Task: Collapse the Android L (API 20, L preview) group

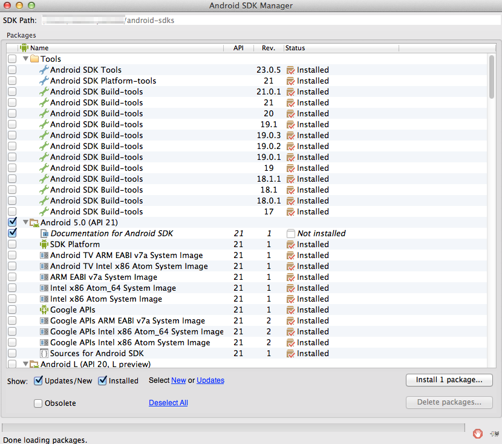Action: (x=25, y=364)
